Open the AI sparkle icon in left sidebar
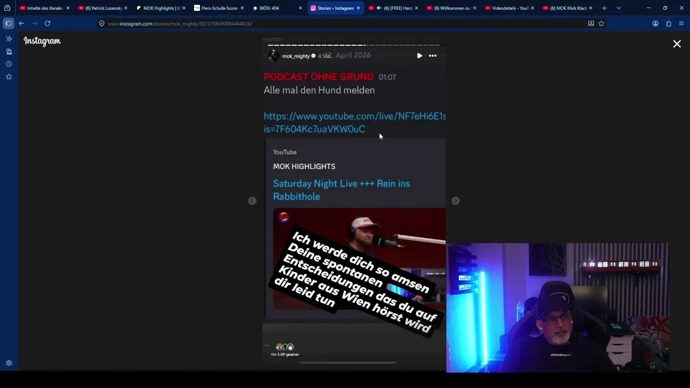 pos(9,39)
